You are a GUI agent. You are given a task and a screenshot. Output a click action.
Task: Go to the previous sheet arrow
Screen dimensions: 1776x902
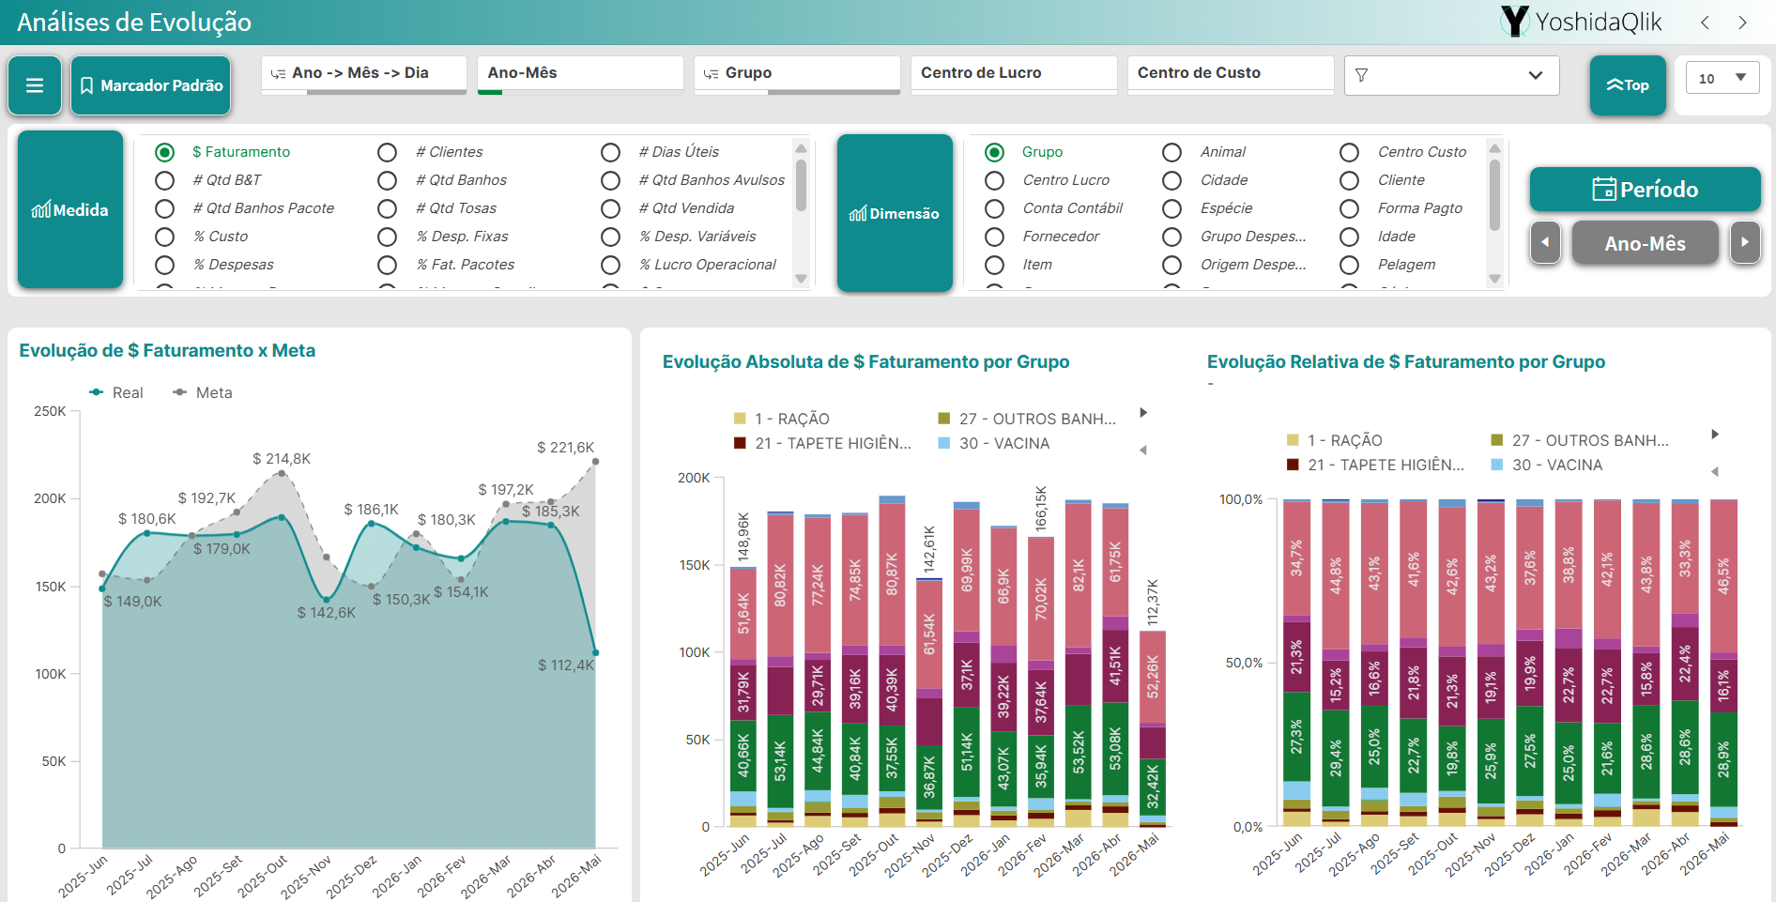point(1705,23)
